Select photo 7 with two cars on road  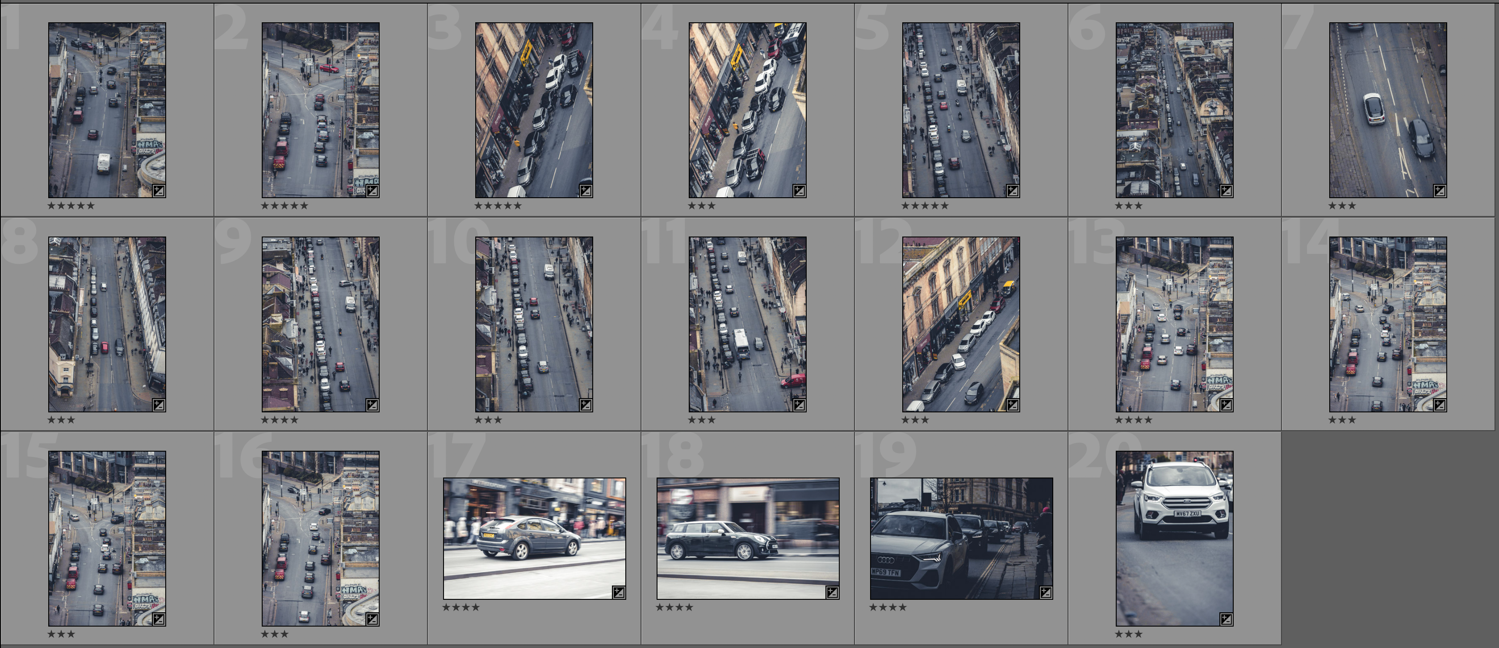point(1387,109)
